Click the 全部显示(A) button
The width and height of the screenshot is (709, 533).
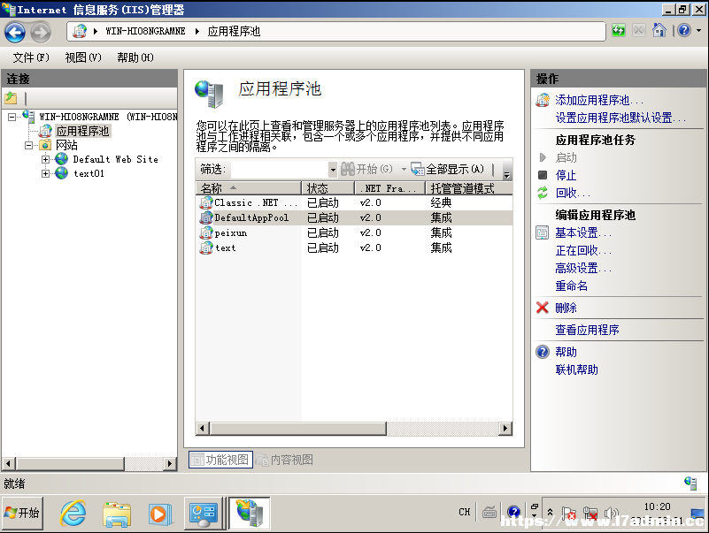[x=448, y=170]
